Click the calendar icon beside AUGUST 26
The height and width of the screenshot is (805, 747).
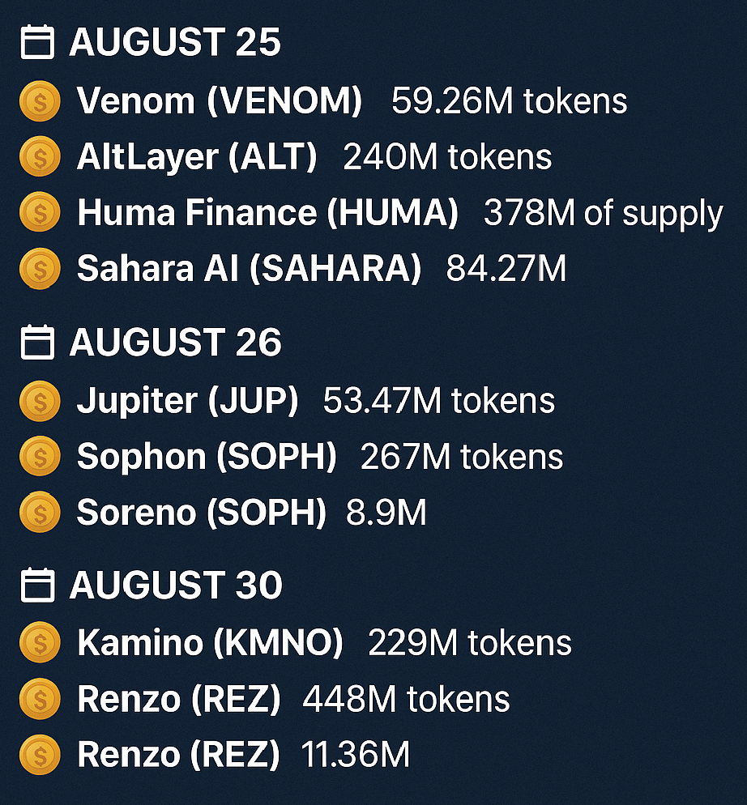pos(37,342)
